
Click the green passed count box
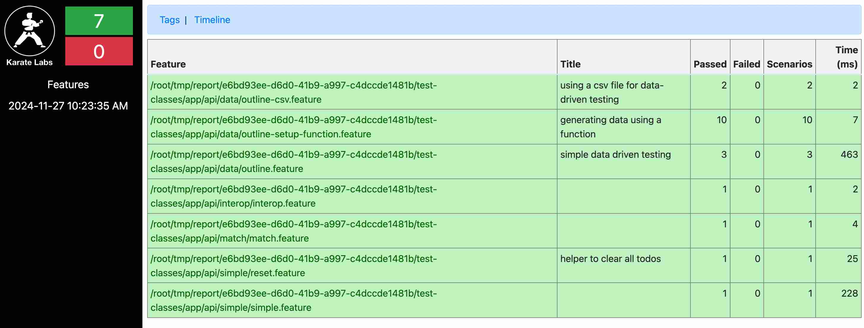click(99, 21)
